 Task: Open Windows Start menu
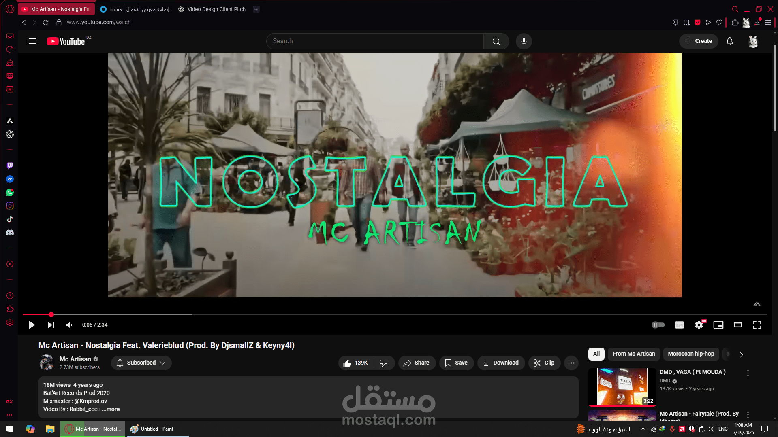[x=10, y=429]
